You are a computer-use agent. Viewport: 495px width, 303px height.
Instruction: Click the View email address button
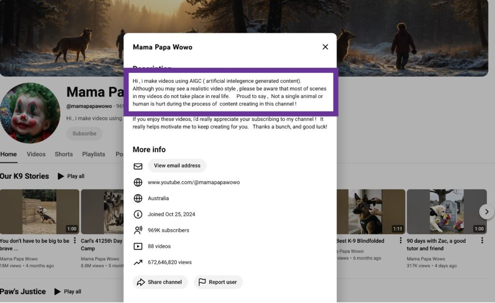click(177, 166)
